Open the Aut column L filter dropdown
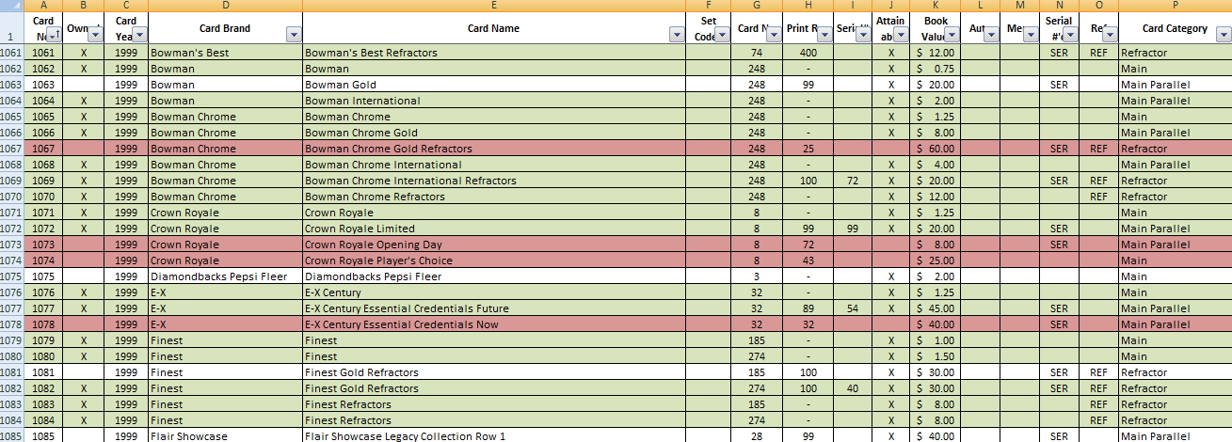Screen dimensions: 1232x442 (x=989, y=35)
